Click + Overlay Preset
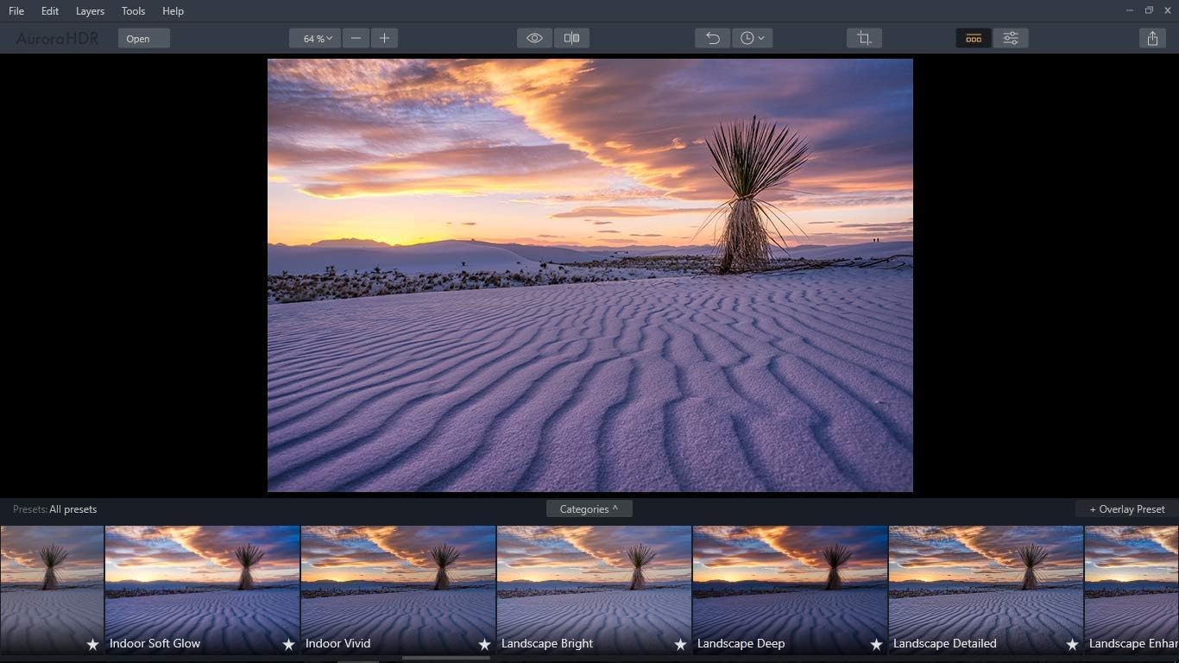The height and width of the screenshot is (663, 1179). 1125,508
